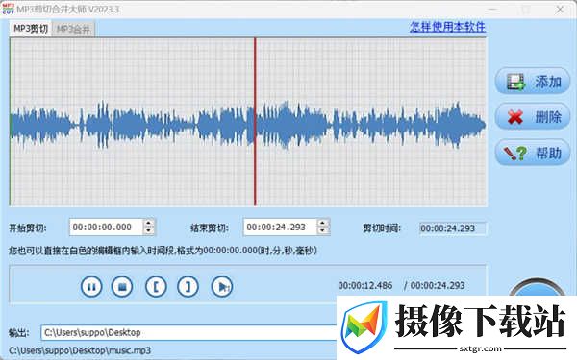577x360 pixels.
Task: Set cut start with left bracket button
Action: point(156,286)
